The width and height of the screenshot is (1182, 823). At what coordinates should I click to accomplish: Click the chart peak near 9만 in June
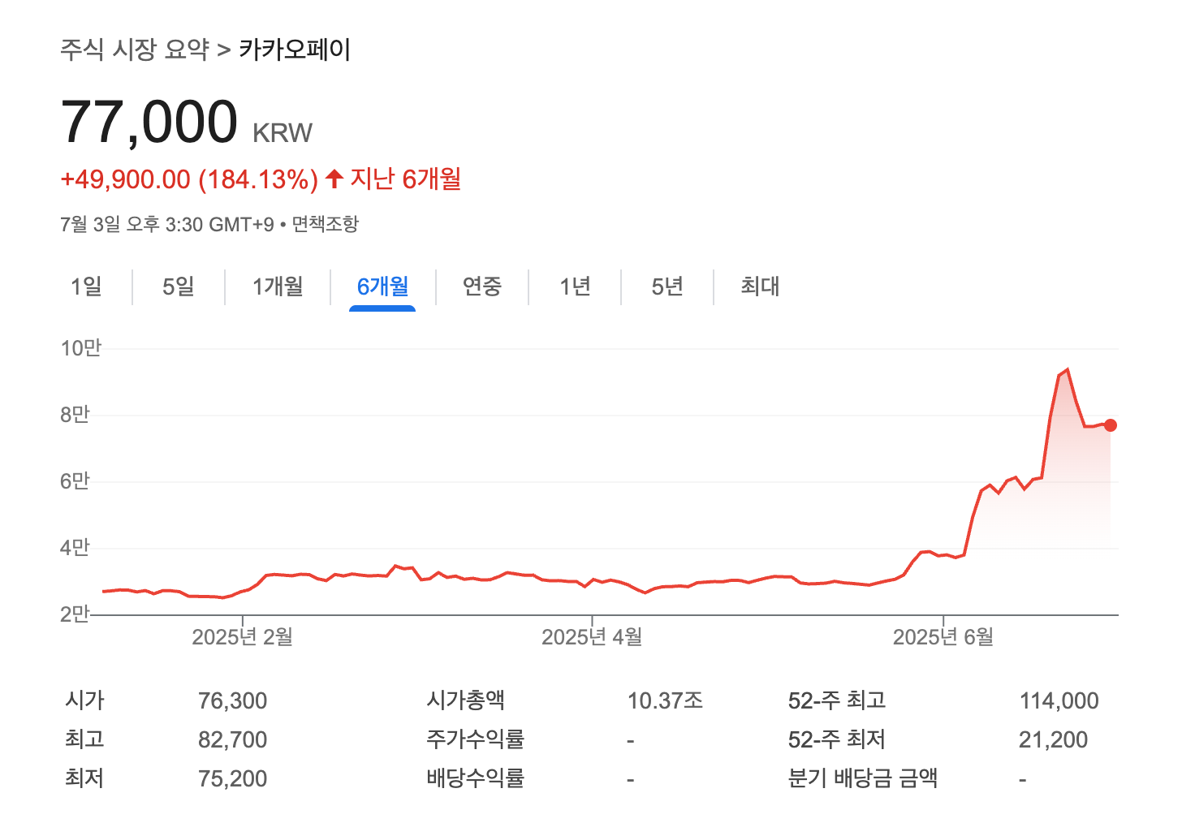click(1068, 370)
